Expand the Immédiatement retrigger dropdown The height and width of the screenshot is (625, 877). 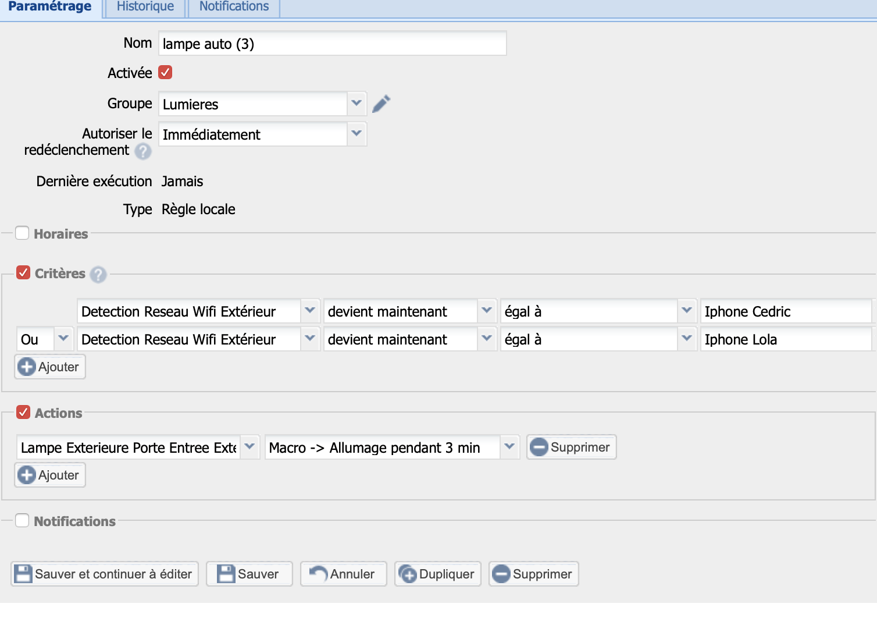click(356, 134)
